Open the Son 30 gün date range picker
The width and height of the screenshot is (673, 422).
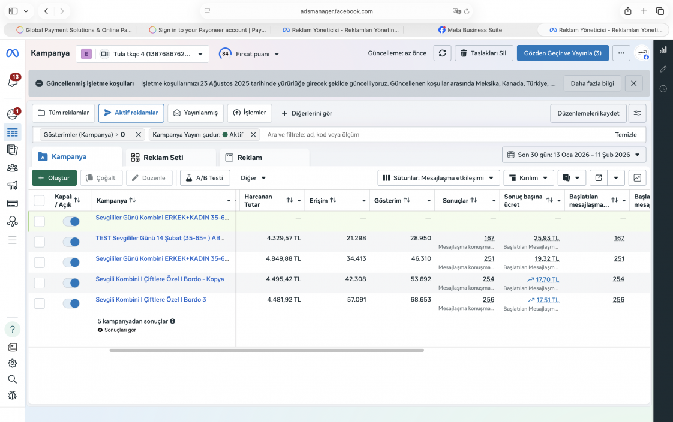pyautogui.click(x=574, y=155)
